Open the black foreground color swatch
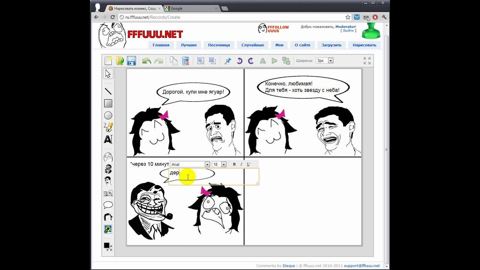The width and height of the screenshot is (480, 270). [106, 246]
